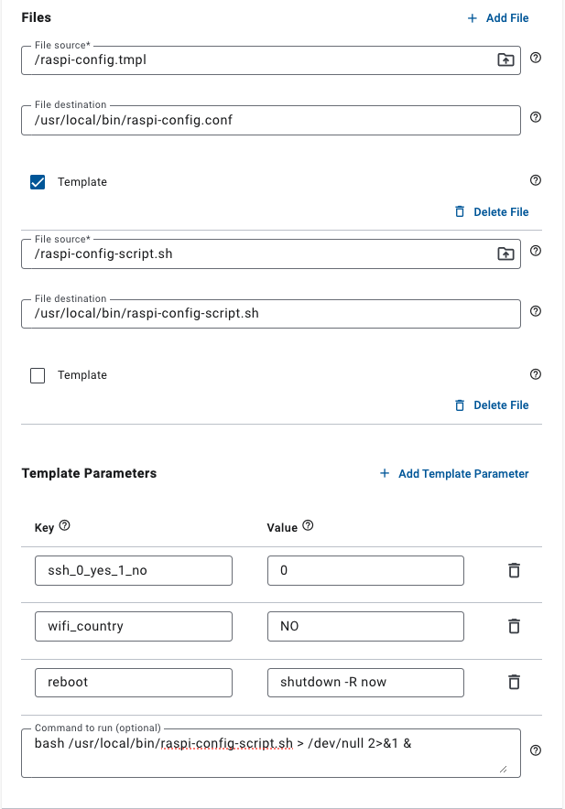Click the upload icon beside /raspi-config-script.sh source
This screenshot has width=565, height=809.
click(x=505, y=253)
